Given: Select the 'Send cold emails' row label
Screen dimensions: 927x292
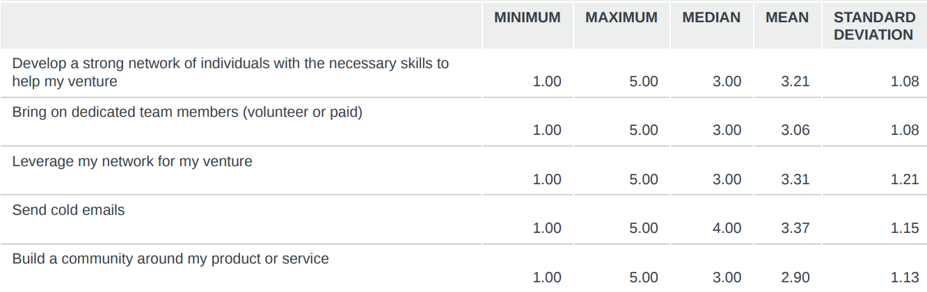Looking at the screenshot, I should 68,210.
